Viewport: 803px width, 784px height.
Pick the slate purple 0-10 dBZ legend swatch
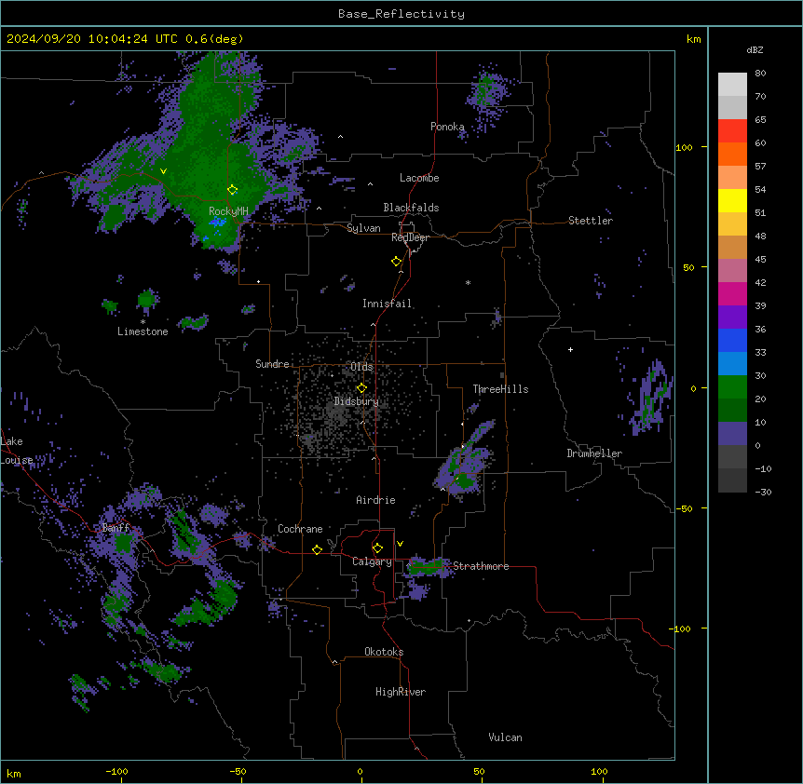[732, 434]
